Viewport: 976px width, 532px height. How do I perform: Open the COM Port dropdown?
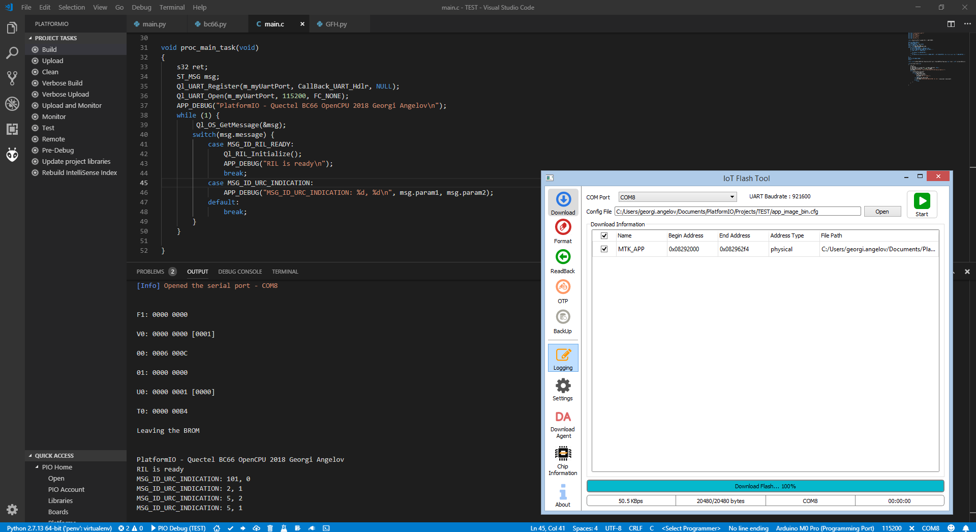pyautogui.click(x=678, y=197)
